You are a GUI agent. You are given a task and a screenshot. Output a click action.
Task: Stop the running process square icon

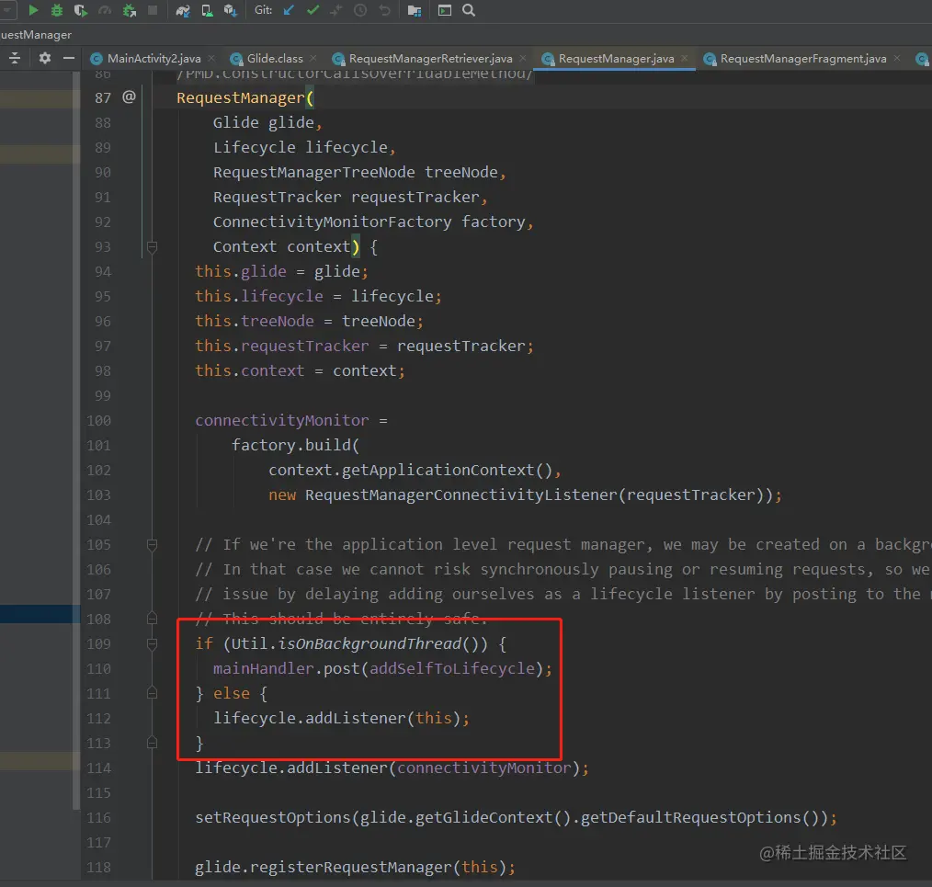pos(153,10)
